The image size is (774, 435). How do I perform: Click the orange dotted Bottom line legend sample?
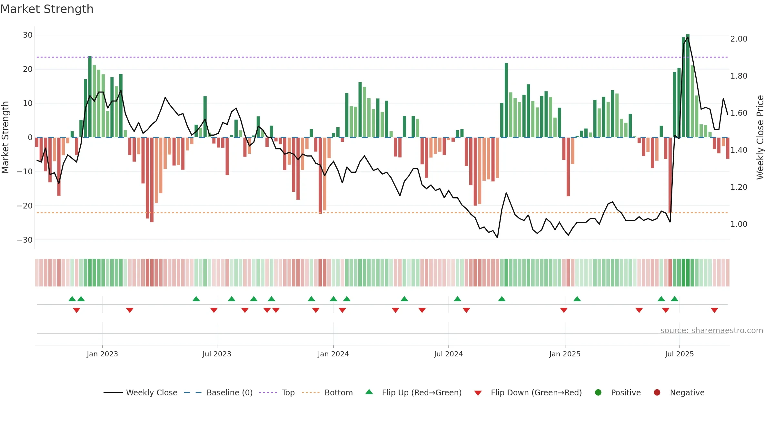[x=311, y=392]
